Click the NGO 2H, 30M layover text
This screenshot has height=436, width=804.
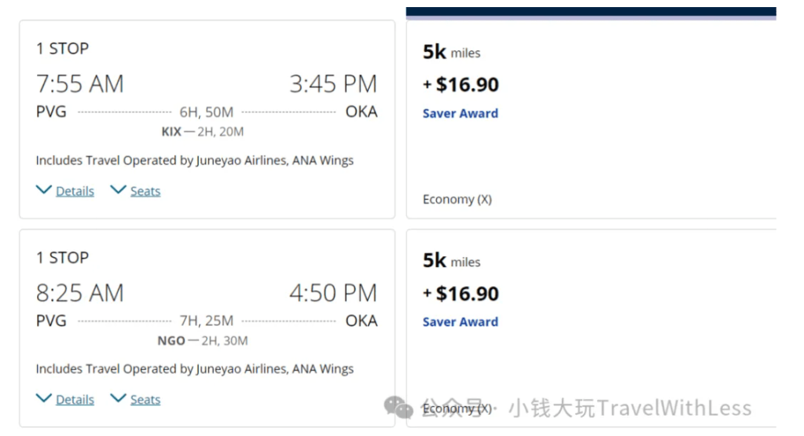pyautogui.click(x=203, y=341)
